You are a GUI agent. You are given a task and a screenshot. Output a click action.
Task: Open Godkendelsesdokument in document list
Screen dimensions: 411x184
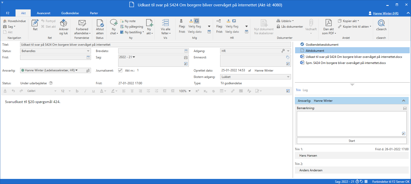(x=322, y=45)
